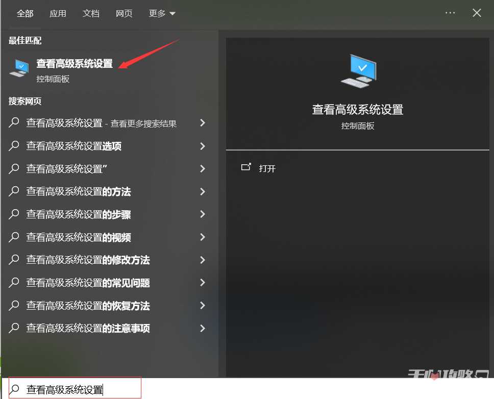Click search icon of 的修改方法 suggestion row
Image resolution: width=494 pixels, height=399 pixels.
pyautogui.click(x=14, y=260)
